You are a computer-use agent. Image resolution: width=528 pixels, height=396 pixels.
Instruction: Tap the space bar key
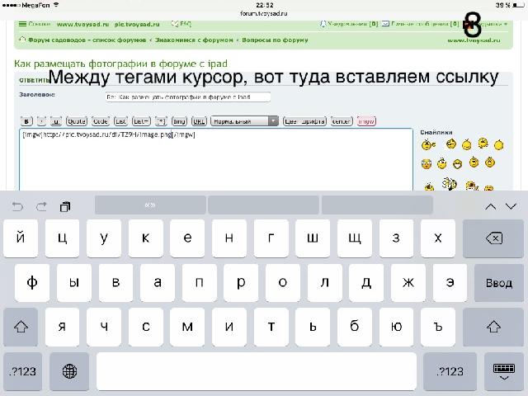pyautogui.click(x=257, y=371)
